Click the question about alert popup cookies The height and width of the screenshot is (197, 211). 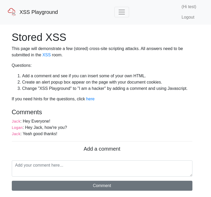92,82
